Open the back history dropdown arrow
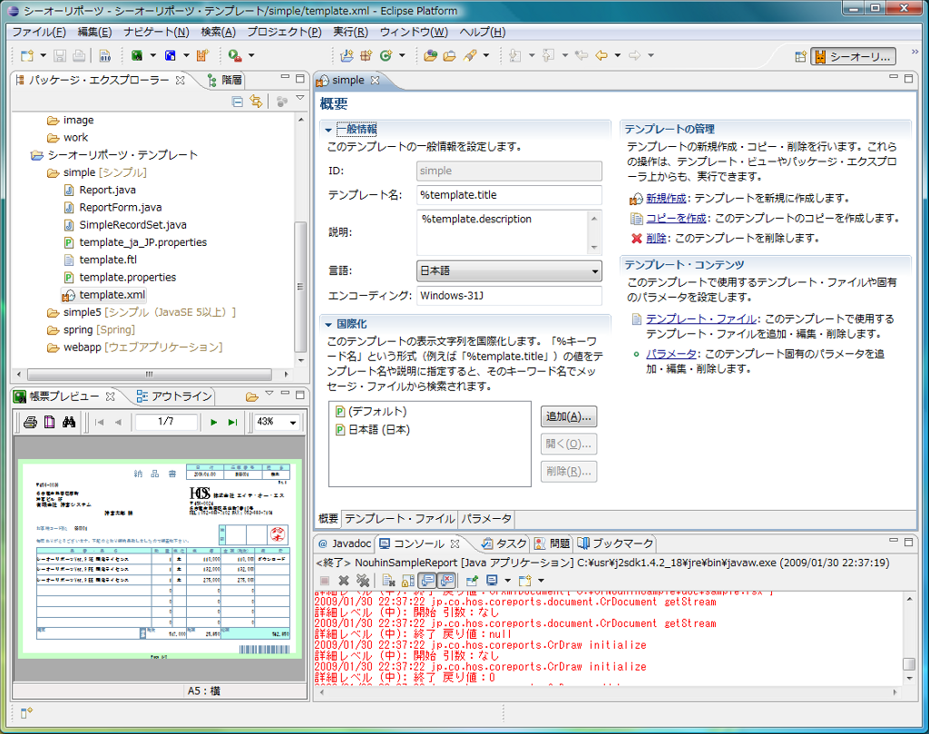 click(x=617, y=55)
